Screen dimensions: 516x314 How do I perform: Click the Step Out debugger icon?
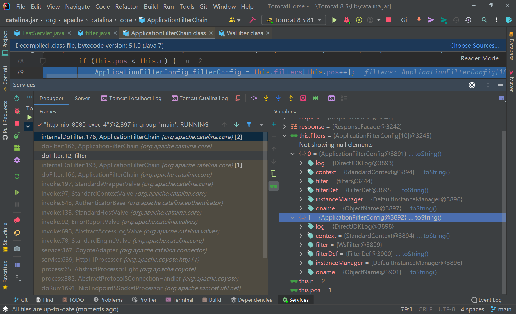291,98
